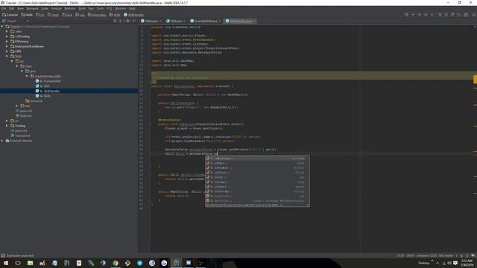The height and width of the screenshot is (268, 477).
Task: Open the VCS menu
Action: pyautogui.click(x=110, y=8)
